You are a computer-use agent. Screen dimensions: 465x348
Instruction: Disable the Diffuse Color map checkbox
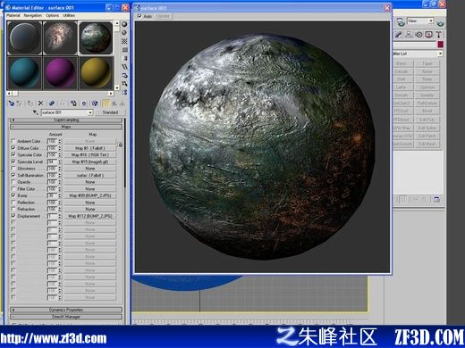(13, 148)
